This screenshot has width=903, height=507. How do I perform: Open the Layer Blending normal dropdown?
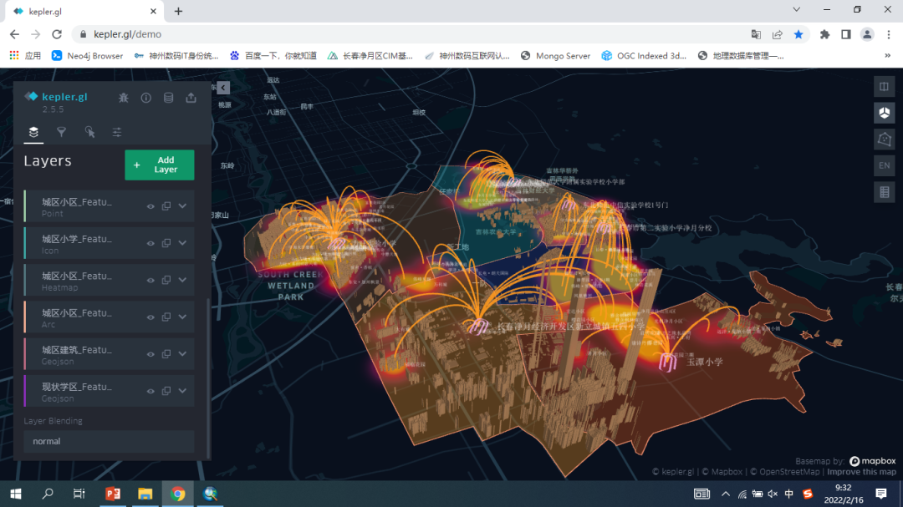109,441
